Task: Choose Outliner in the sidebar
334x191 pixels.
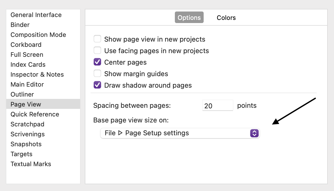Action: pos(43,94)
